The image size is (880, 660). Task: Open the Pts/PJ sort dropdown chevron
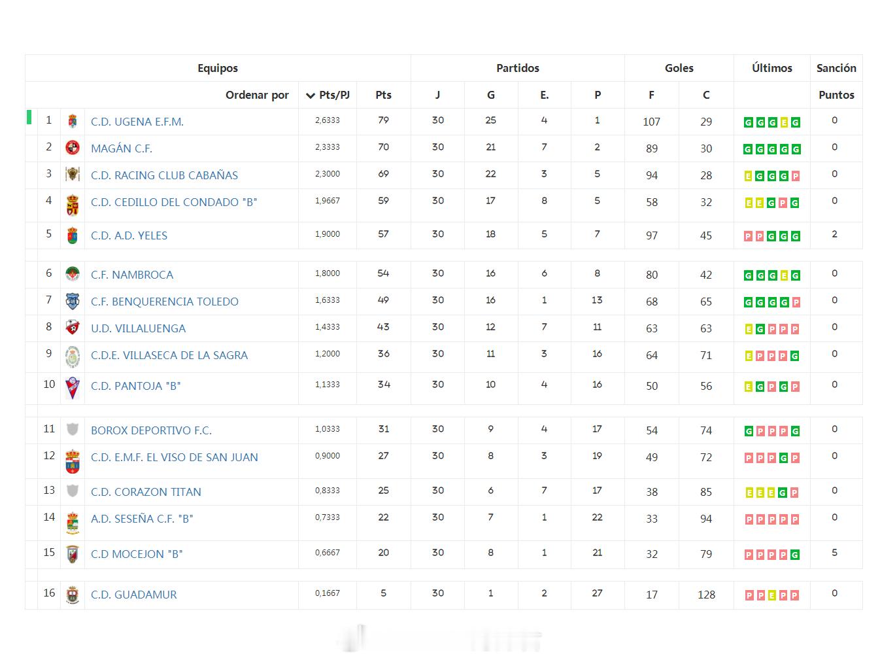coord(310,96)
